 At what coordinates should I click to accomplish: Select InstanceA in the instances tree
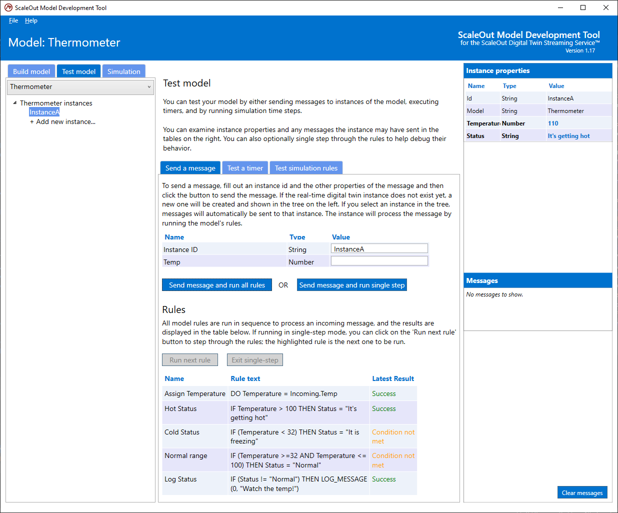click(x=44, y=112)
